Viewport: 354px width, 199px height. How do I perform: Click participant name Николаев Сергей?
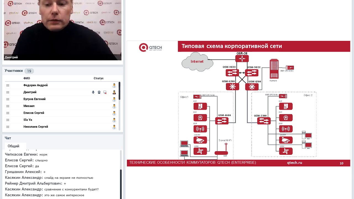[36, 127]
